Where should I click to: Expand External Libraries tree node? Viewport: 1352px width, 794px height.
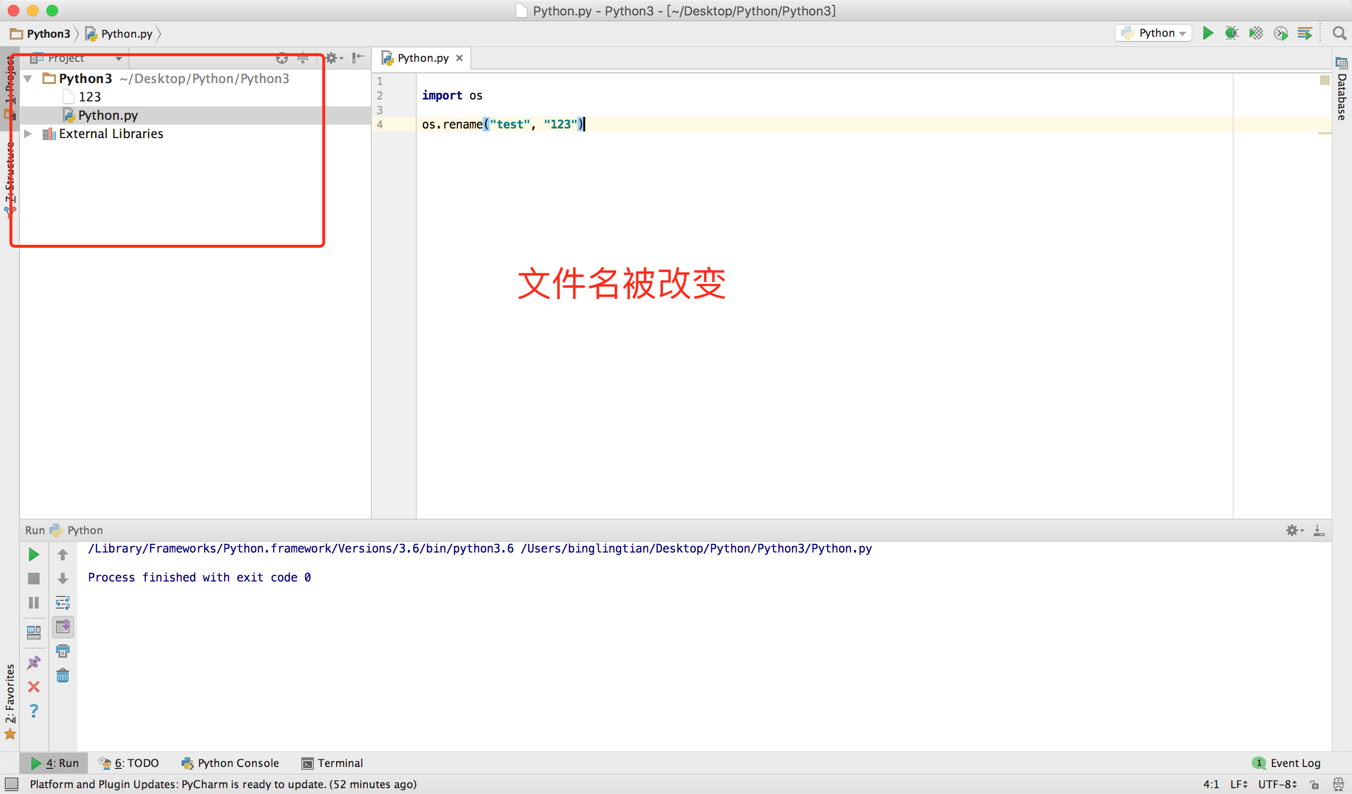28,134
